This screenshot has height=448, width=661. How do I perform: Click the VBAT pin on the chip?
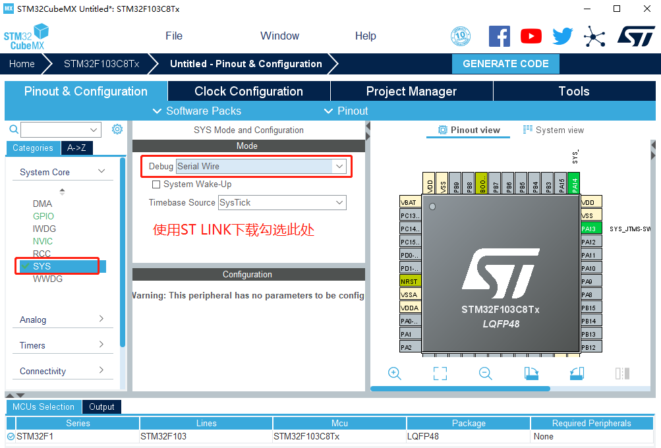tap(410, 202)
